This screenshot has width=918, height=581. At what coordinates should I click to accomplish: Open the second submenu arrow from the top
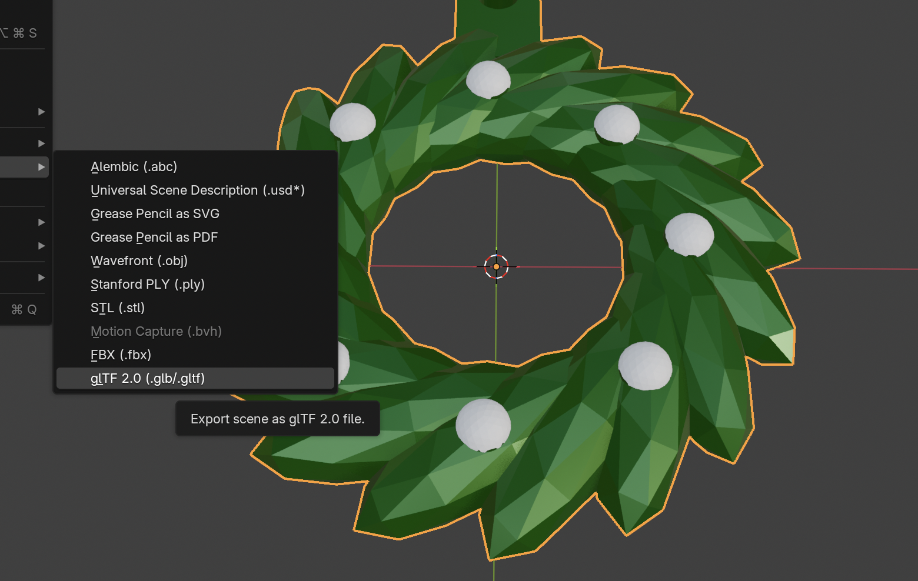pyautogui.click(x=41, y=143)
